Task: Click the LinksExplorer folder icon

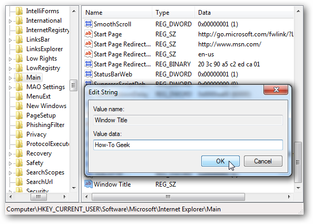Action: [x=19, y=49]
